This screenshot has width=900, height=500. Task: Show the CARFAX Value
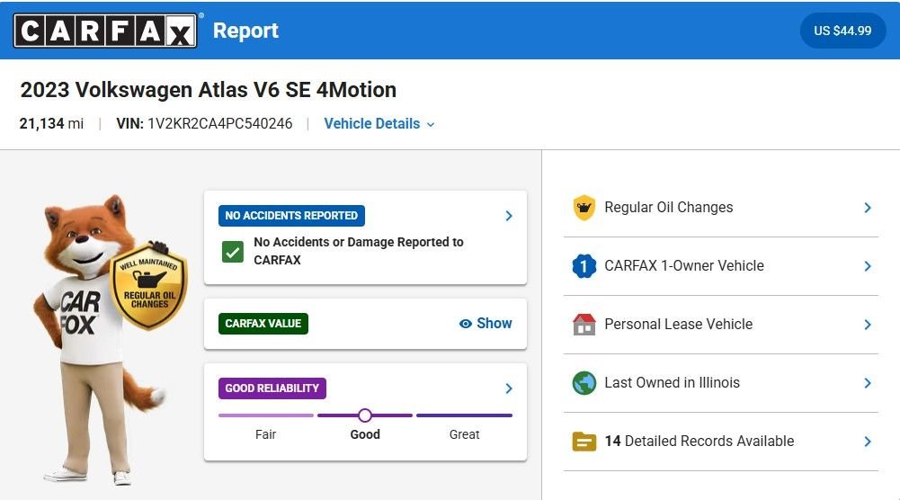(x=486, y=323)
